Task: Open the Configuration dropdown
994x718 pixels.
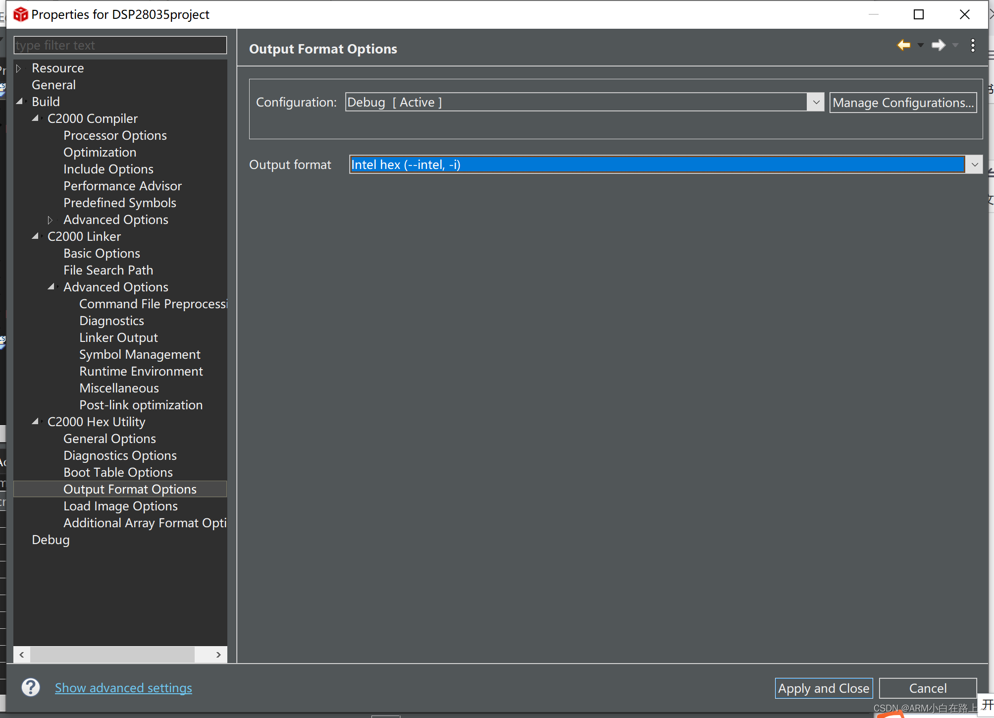Action: tap(816, 102)
